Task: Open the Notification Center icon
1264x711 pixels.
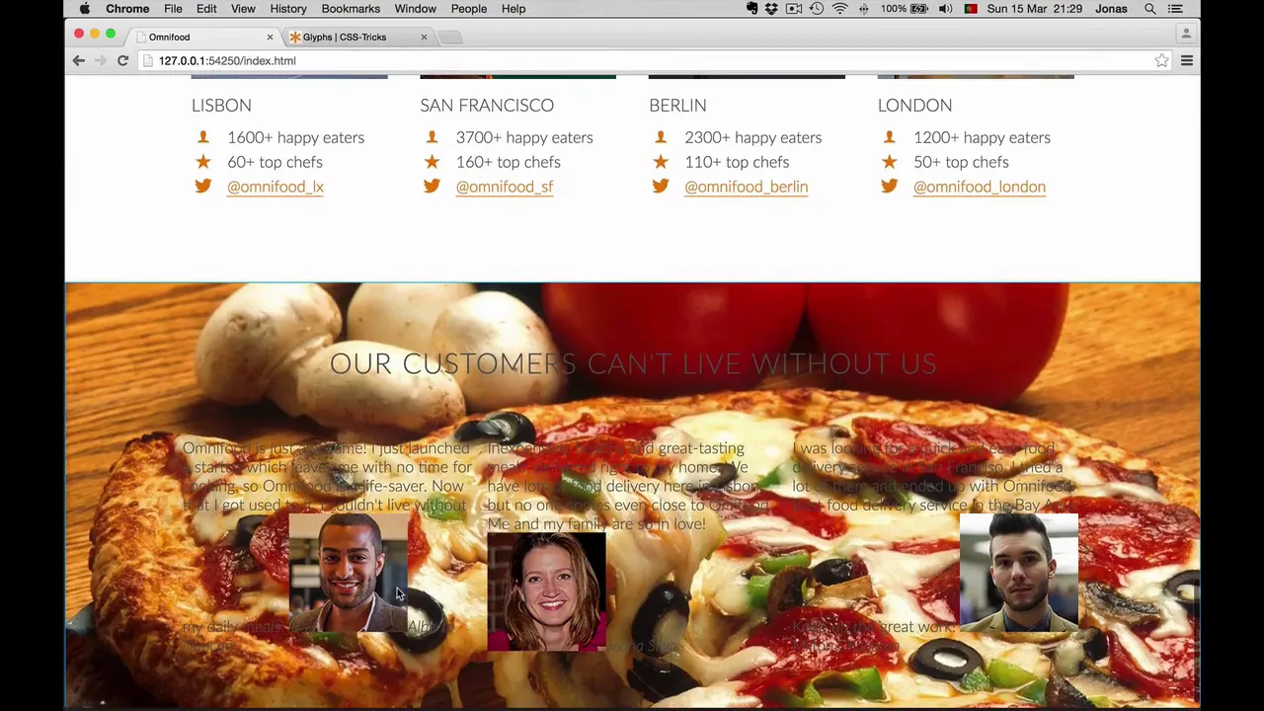Action: click(x=1175, y=9)
